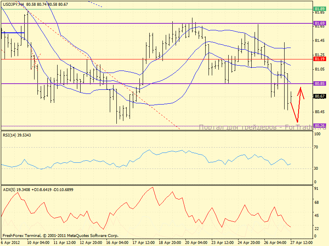The image size is (329, 246).
Task: Select the purple 81.69 resistance level tag
Action: coord(320,23)
